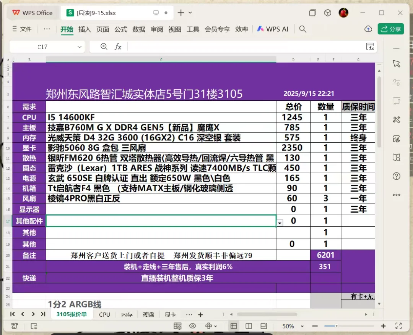Image resolution: width=413 pixels, height=335 pixels.
Task: Select cell with I5 14600KF
Action: coord(161,117)
